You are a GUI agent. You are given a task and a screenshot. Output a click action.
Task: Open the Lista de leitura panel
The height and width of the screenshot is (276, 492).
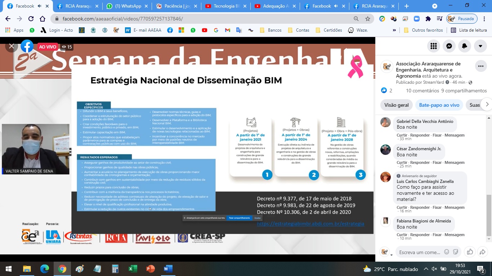[x=469, y=30]
